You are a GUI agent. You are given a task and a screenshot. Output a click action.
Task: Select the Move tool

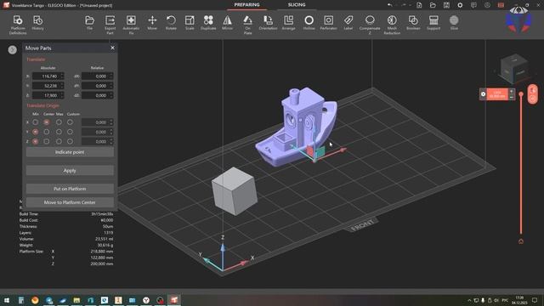[x=152, y=23]
